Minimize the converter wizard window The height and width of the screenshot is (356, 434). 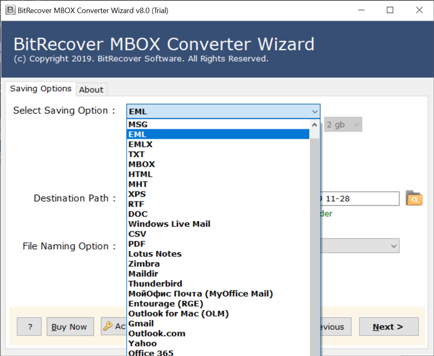(x=361, y=10)
